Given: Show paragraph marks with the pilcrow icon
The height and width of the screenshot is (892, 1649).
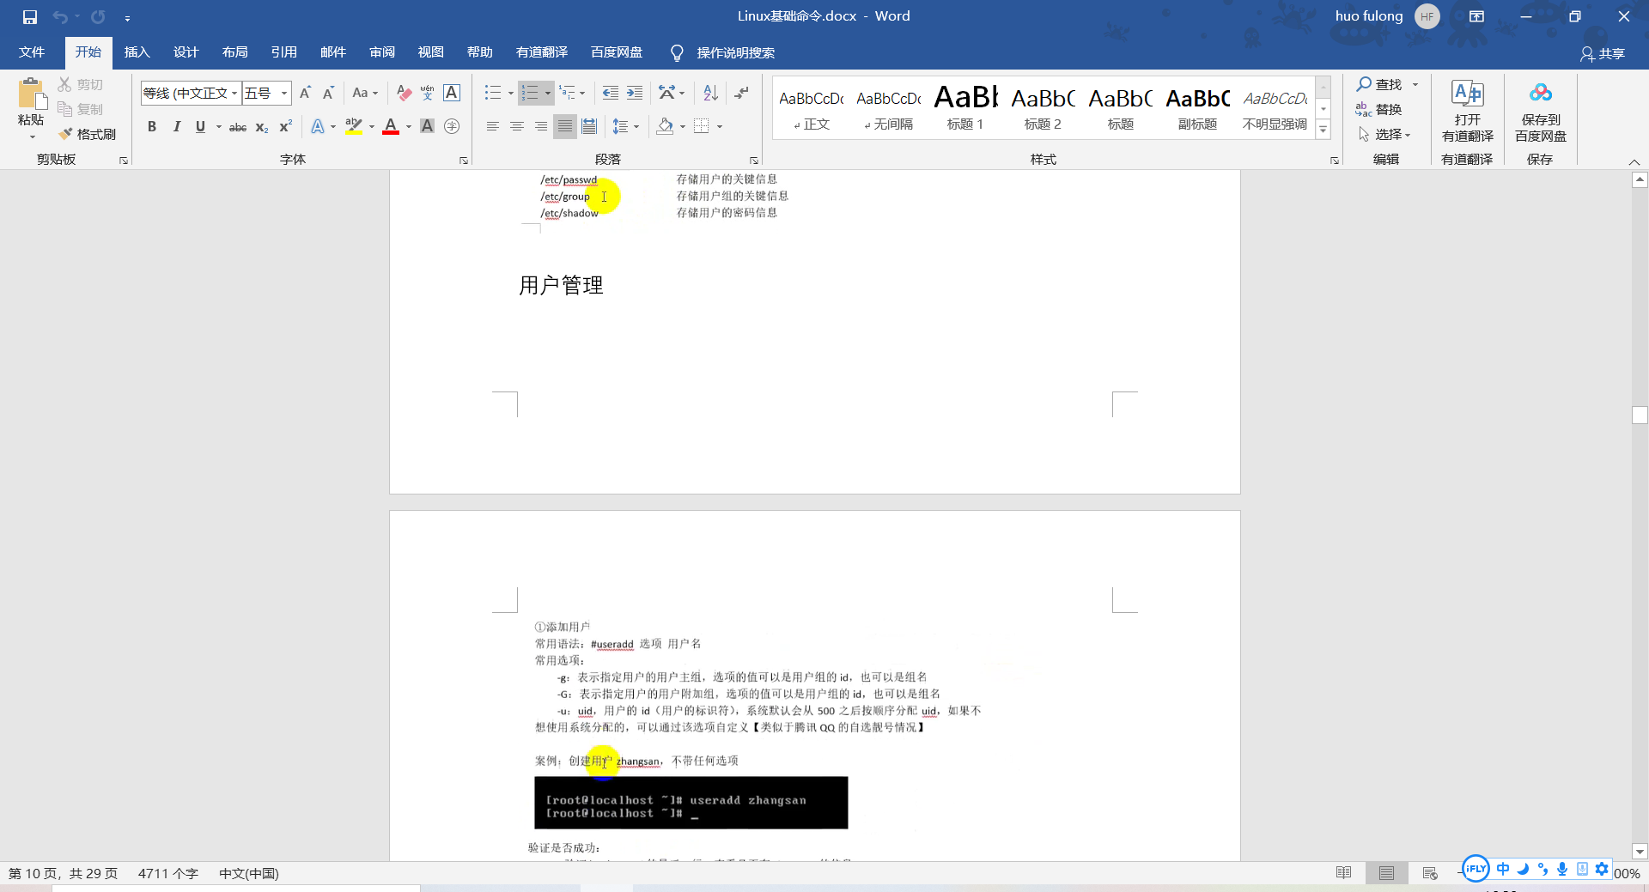Looking at the screenshot, I should (x=740, y=92).
